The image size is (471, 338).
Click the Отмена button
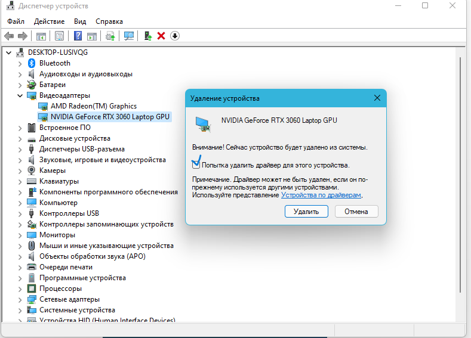point(356,212)
